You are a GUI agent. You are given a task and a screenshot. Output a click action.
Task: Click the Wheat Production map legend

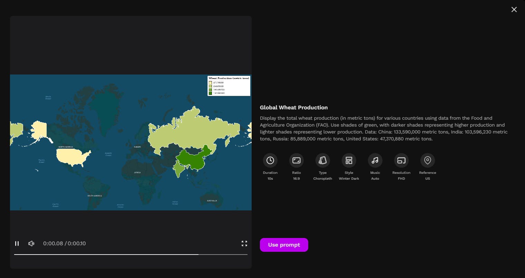pyautogui.click(x=229, y=86)
